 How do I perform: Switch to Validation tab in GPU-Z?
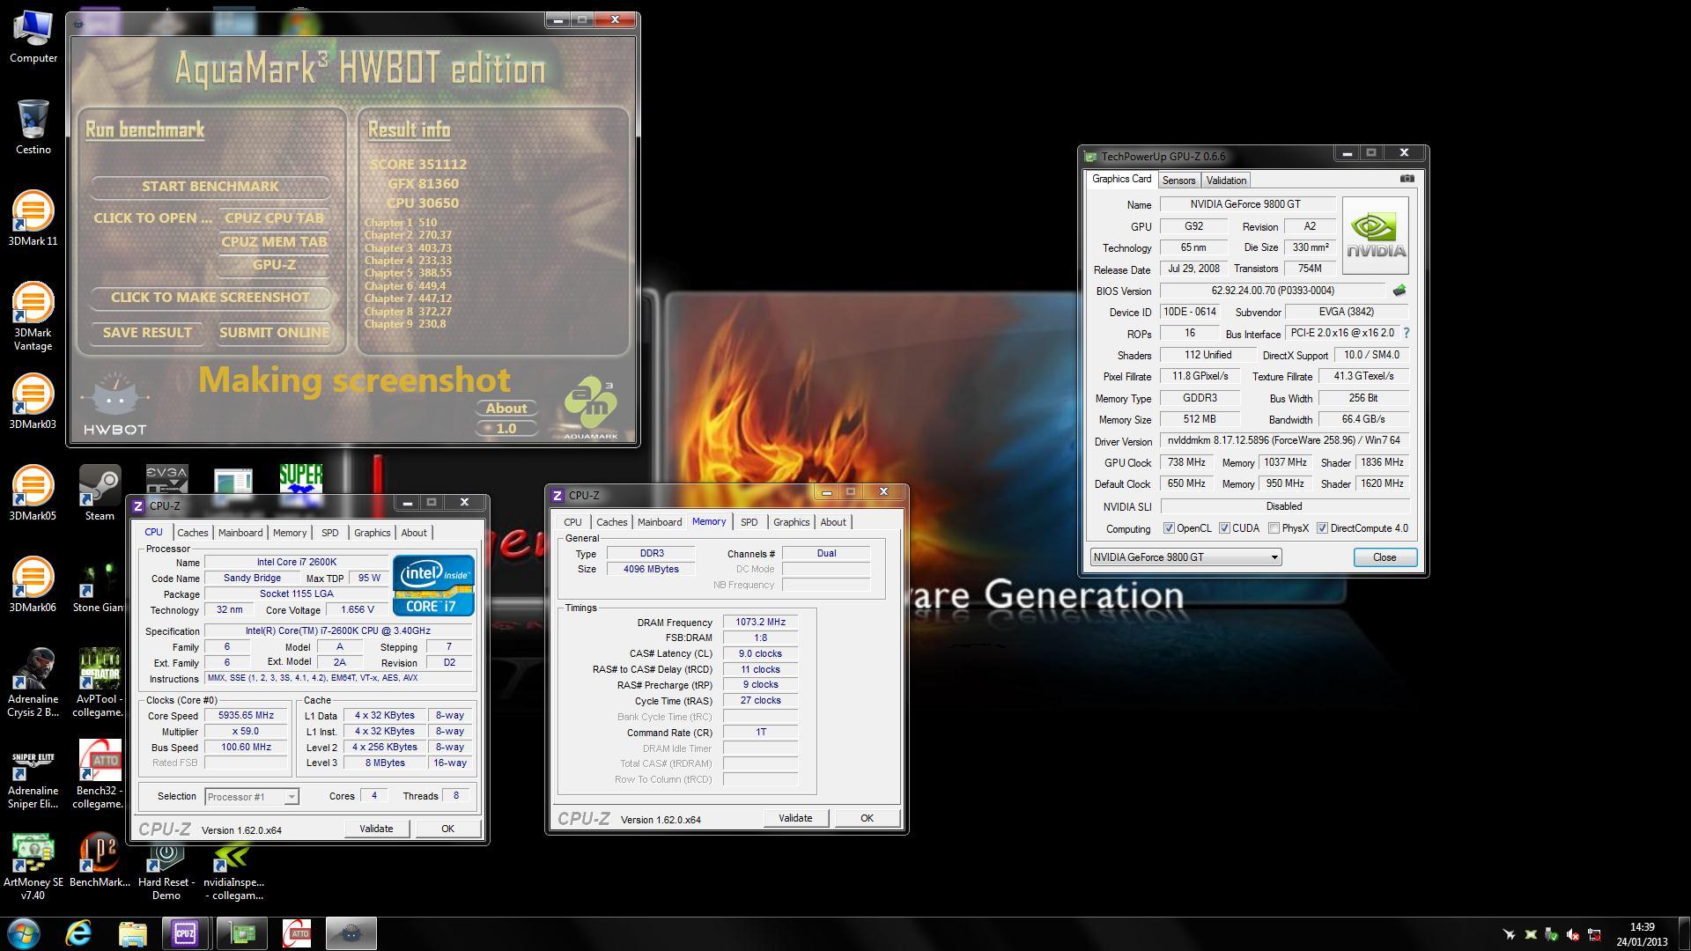[x=1226, y=181]
